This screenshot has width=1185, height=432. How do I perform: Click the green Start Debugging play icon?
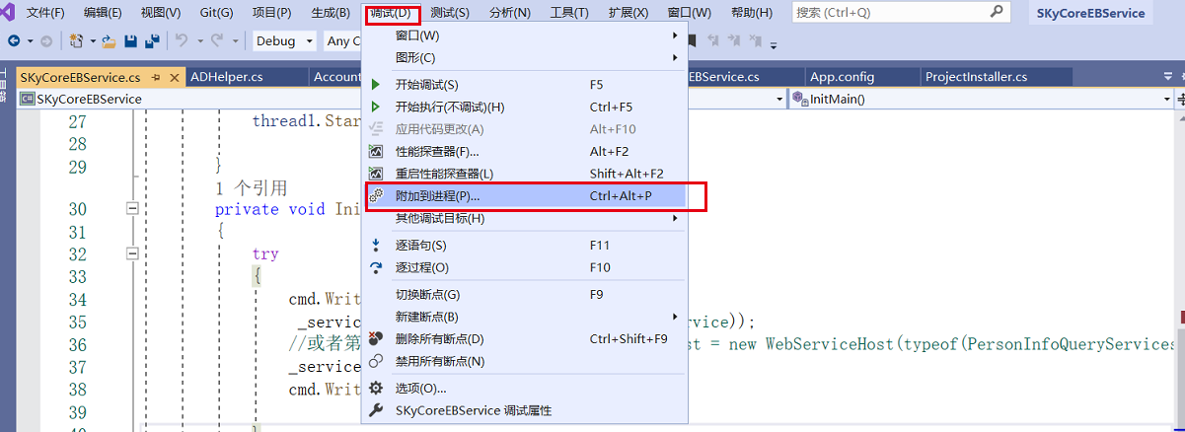pos(376,85)
